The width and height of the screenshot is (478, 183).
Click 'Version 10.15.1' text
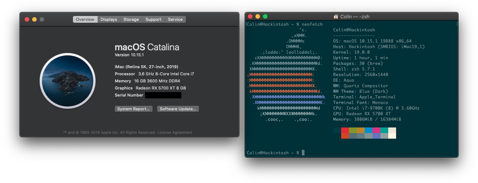pyautogui.click(x=129, y=55)
